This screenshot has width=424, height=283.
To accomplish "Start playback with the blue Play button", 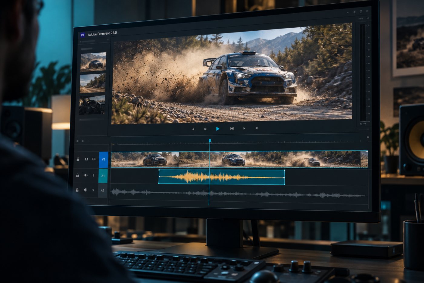I will 217,129.
